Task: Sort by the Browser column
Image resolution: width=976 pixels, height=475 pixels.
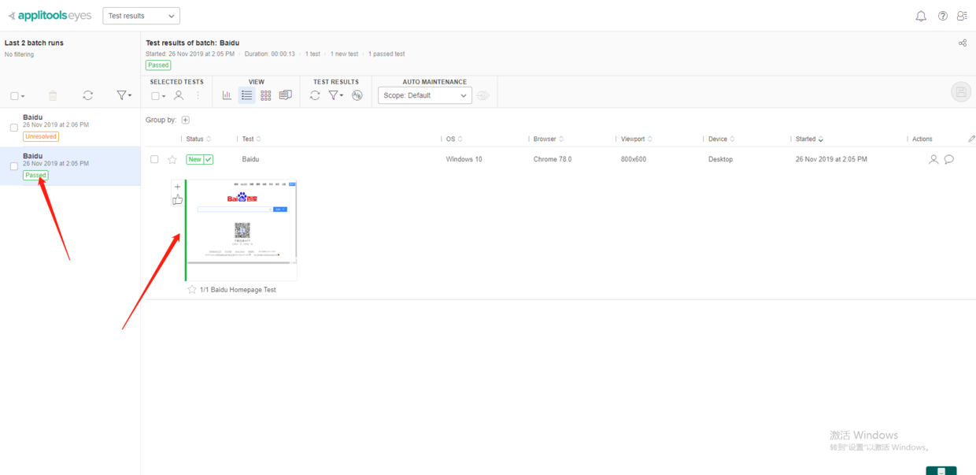Action: 548,139
